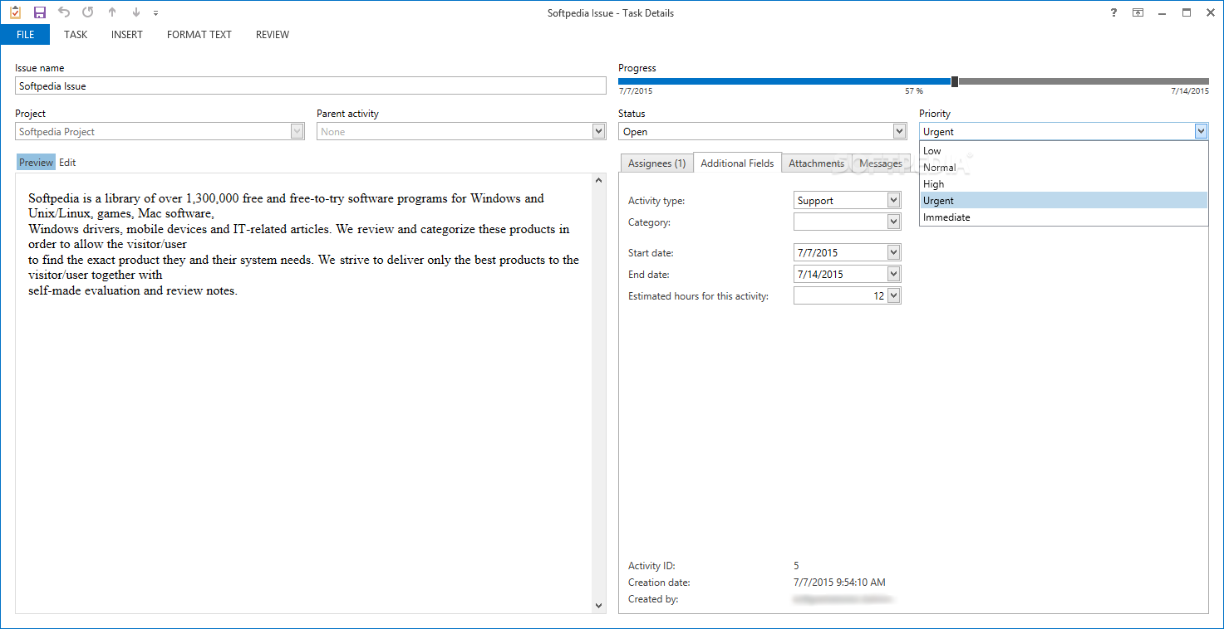Viewport: 1224px width, 629px height.
Task: Open Customize Quick Access Toolbar menu
Action: pos(155,13)
